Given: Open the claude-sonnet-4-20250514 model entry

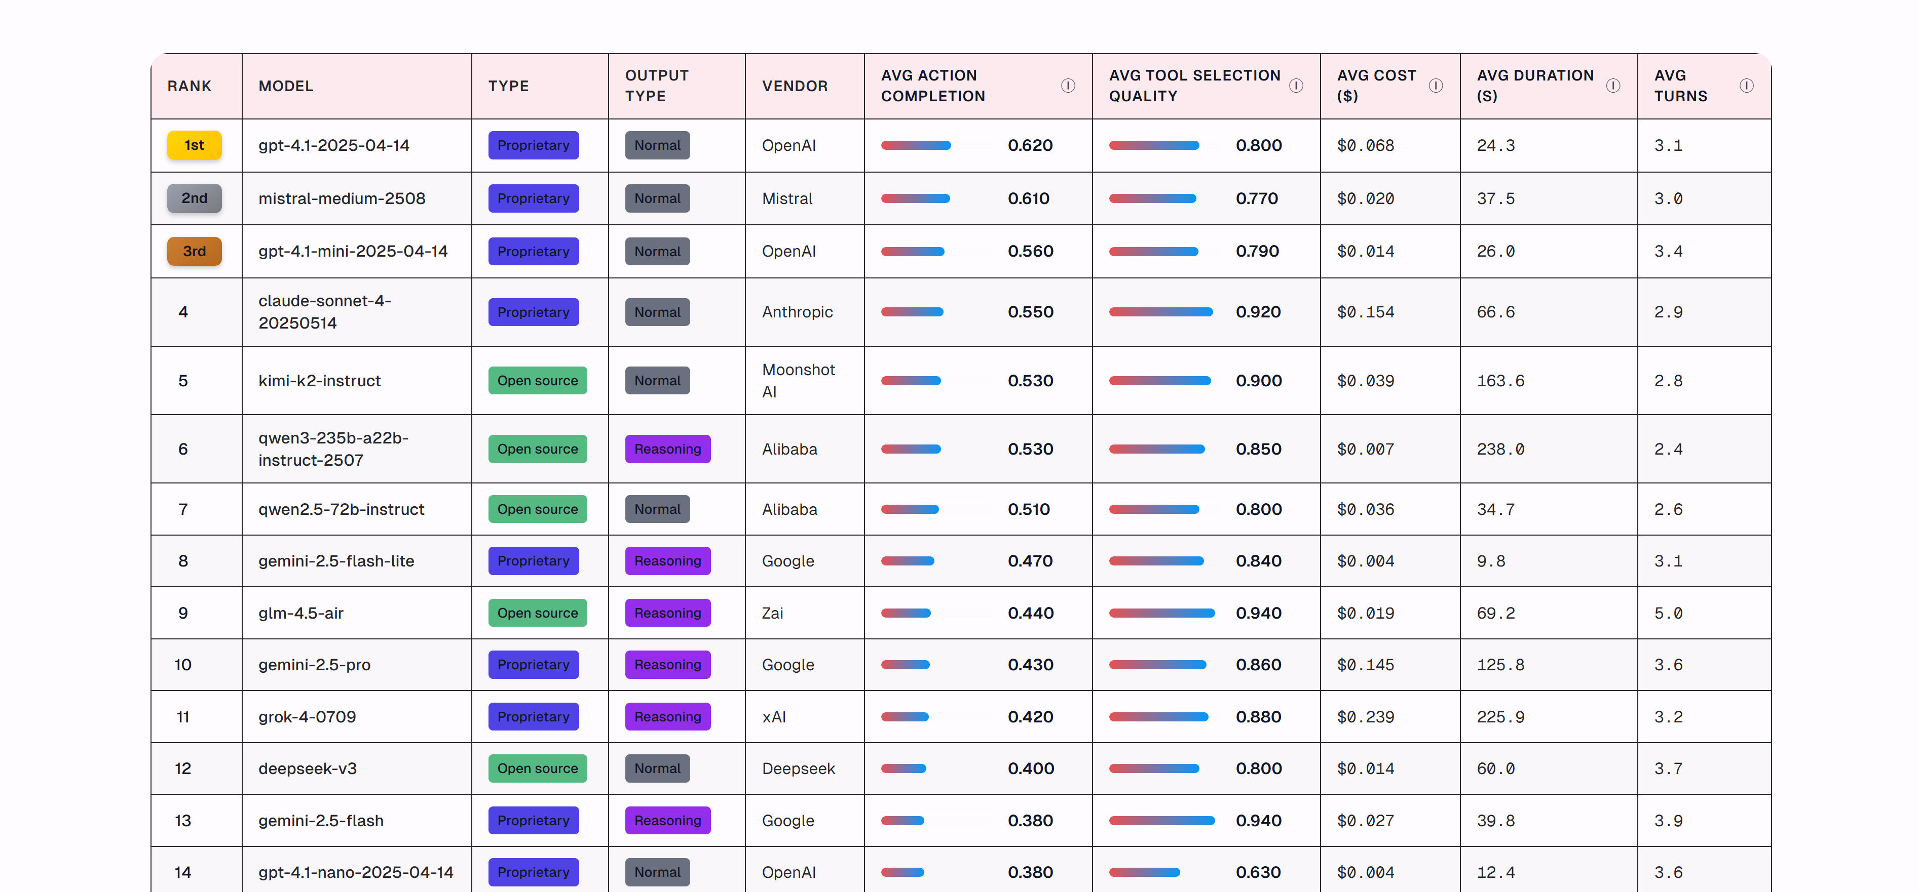Looking at the screenshot, I should pos(324,312).
